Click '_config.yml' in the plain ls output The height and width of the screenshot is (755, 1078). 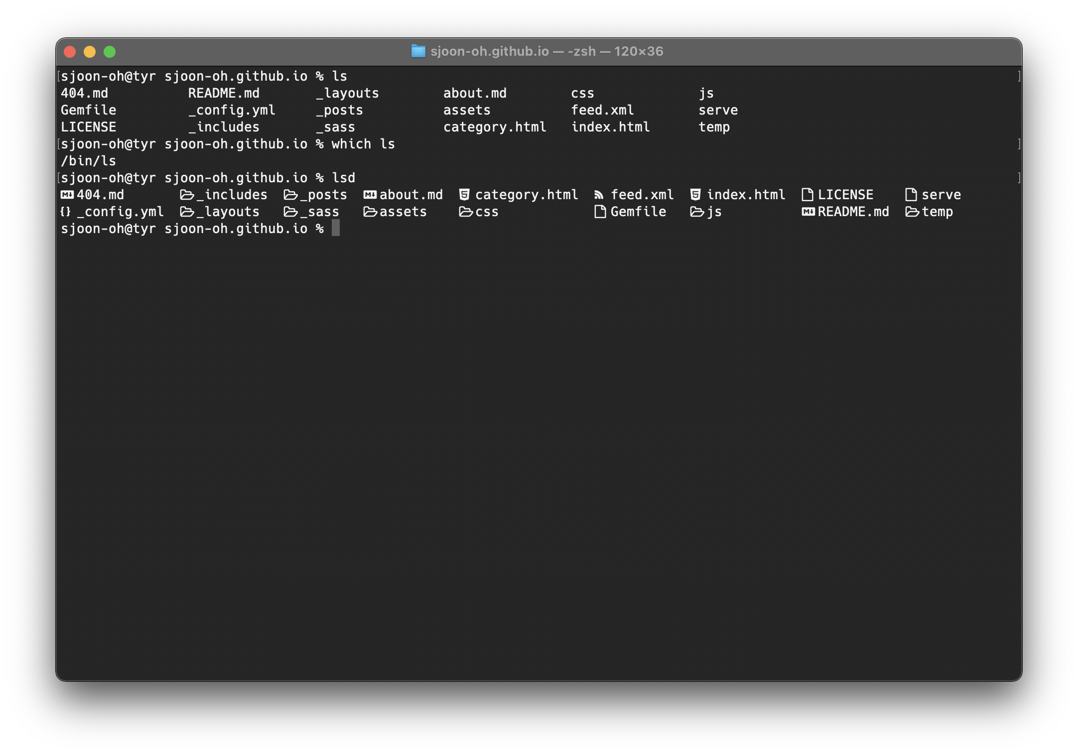[x=232, y=110]
